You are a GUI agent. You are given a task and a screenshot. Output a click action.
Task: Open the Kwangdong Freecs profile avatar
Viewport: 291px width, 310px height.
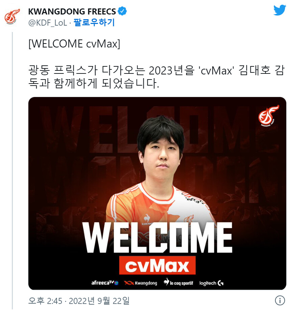(12, 17)
